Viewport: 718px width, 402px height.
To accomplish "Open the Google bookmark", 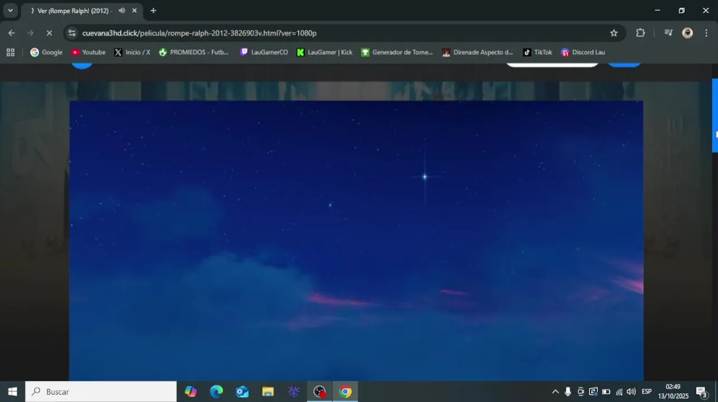I will (46, 52).
